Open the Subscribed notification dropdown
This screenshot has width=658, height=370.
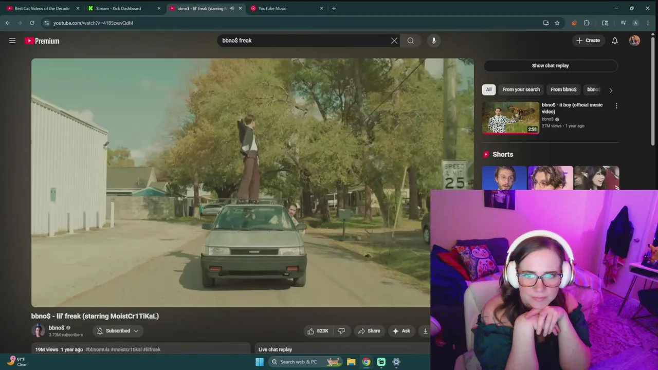click(x=118, y=331)
